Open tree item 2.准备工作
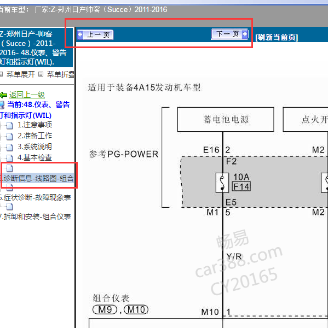Screen dimensions: 328x328 [34, 136]
